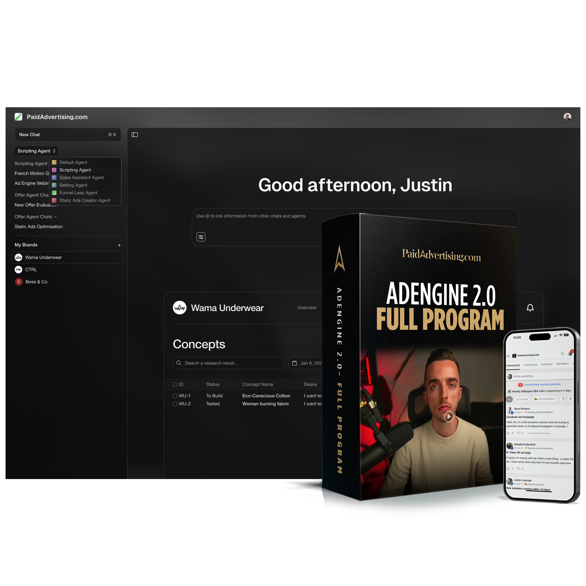Open the New Offer Evaluation chat
Screen dimensions: 586x586
coord(36,205)
